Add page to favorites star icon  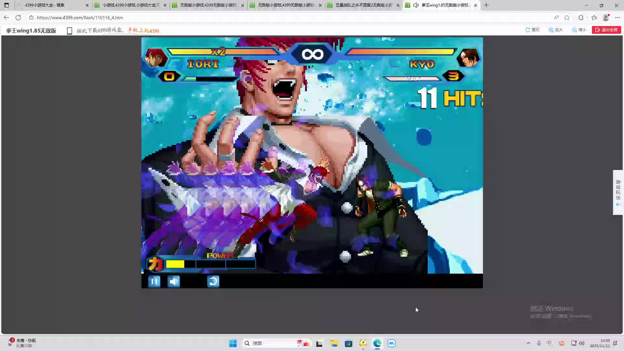(567, 18)
